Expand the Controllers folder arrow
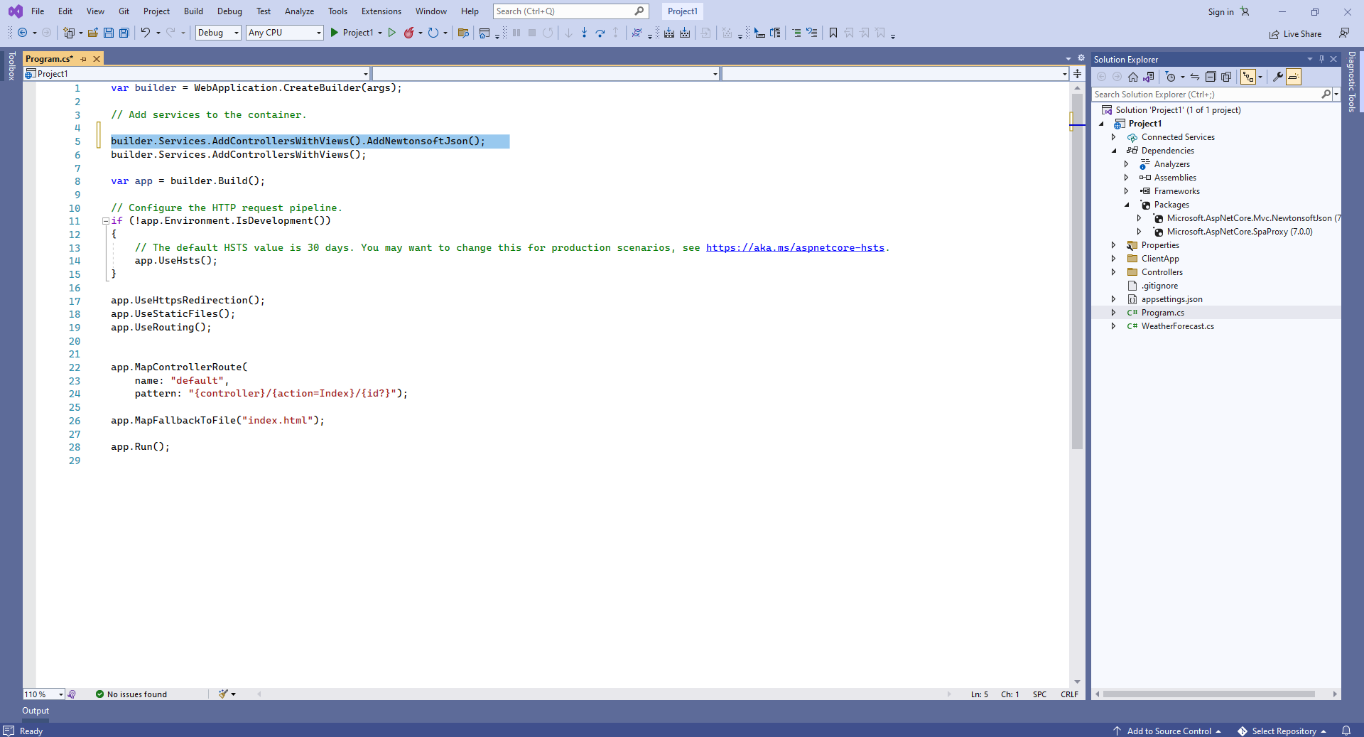 1114,272
